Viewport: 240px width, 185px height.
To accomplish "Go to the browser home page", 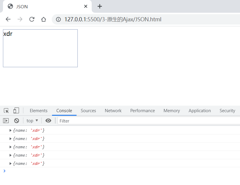I will tap(44, 19).
